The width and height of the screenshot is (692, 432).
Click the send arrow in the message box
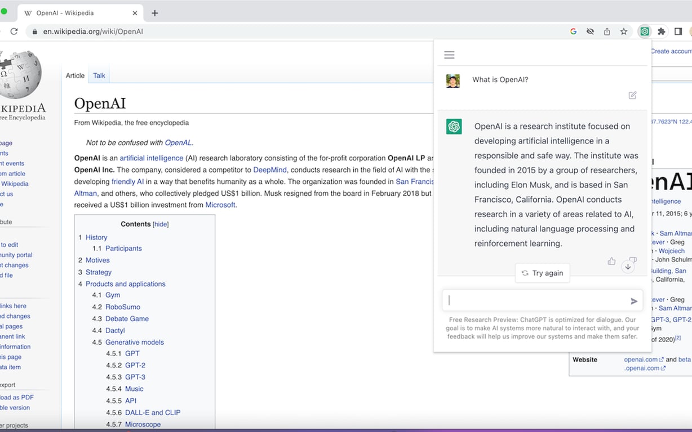click(633, 300)
